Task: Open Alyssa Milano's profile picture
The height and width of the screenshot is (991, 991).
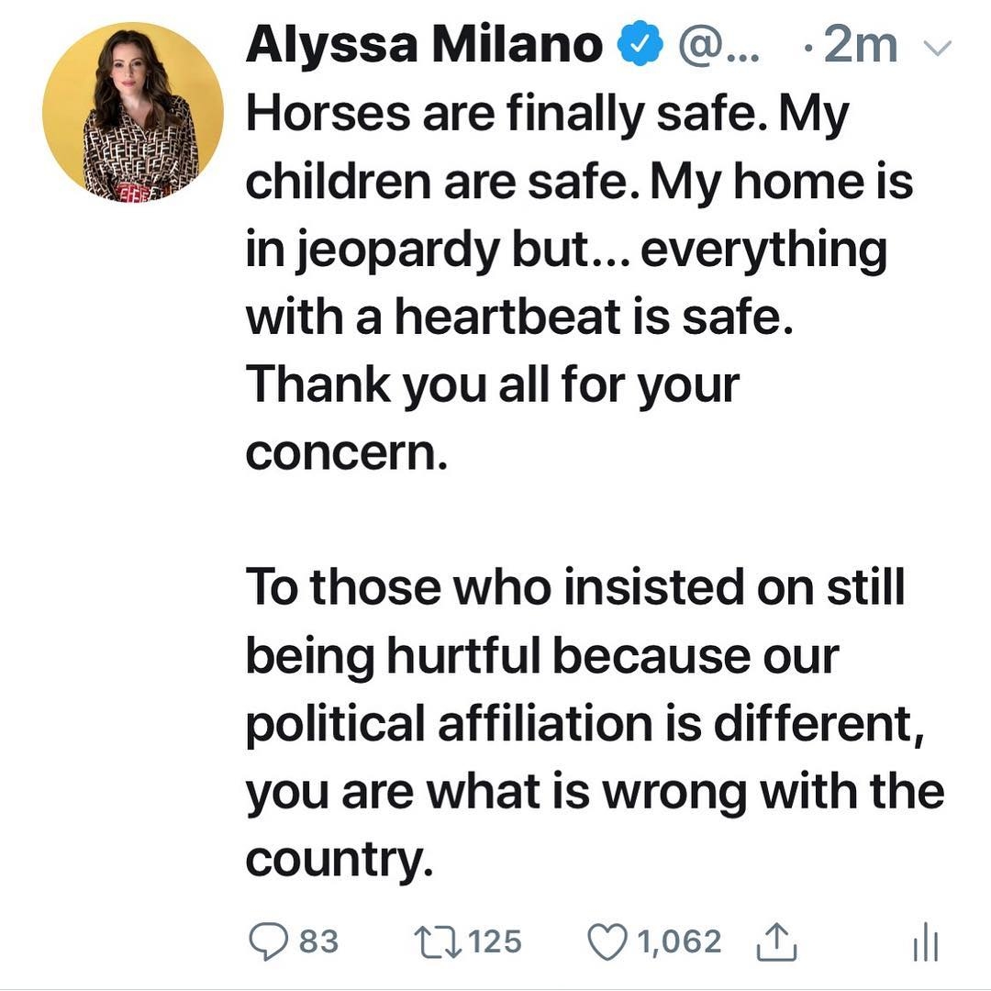Action: (133, 113)
